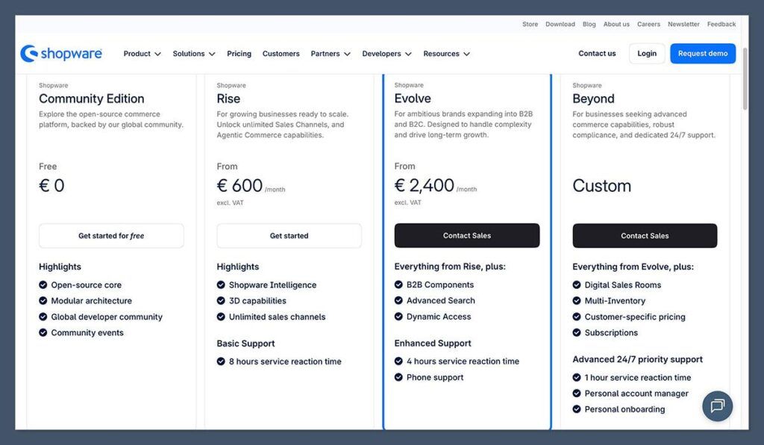Open the Download link
Image resolution: width=764 pixels, height=445 pixels.
(x=560, y=24)
